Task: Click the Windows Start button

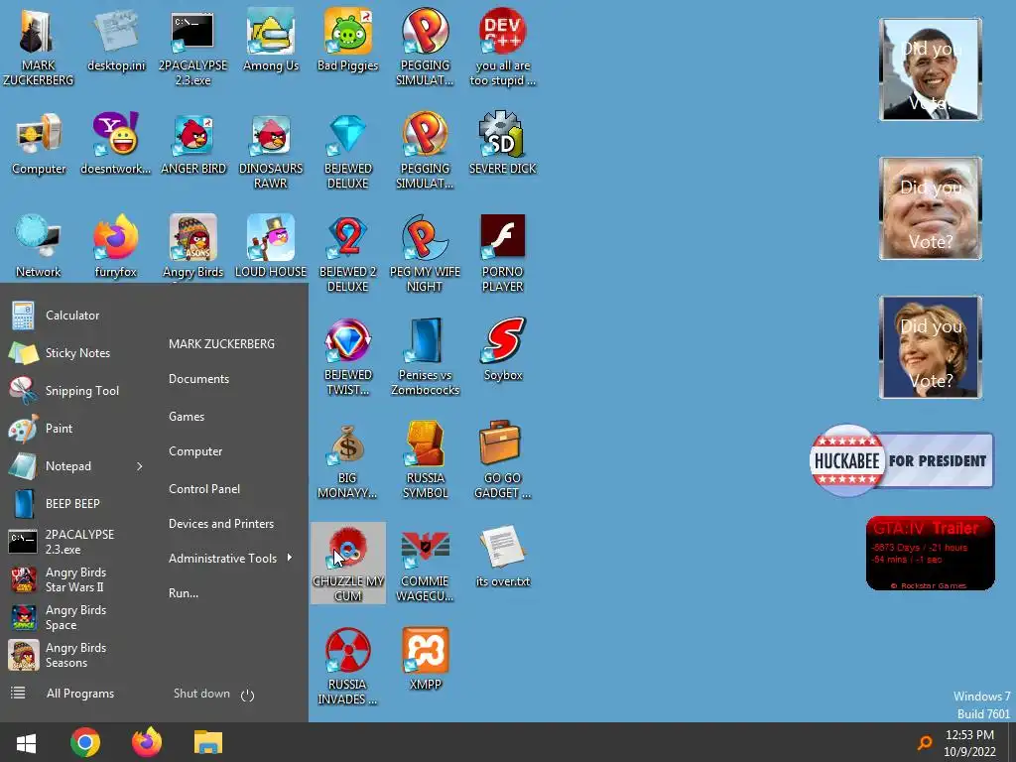Action: (26, 742)
